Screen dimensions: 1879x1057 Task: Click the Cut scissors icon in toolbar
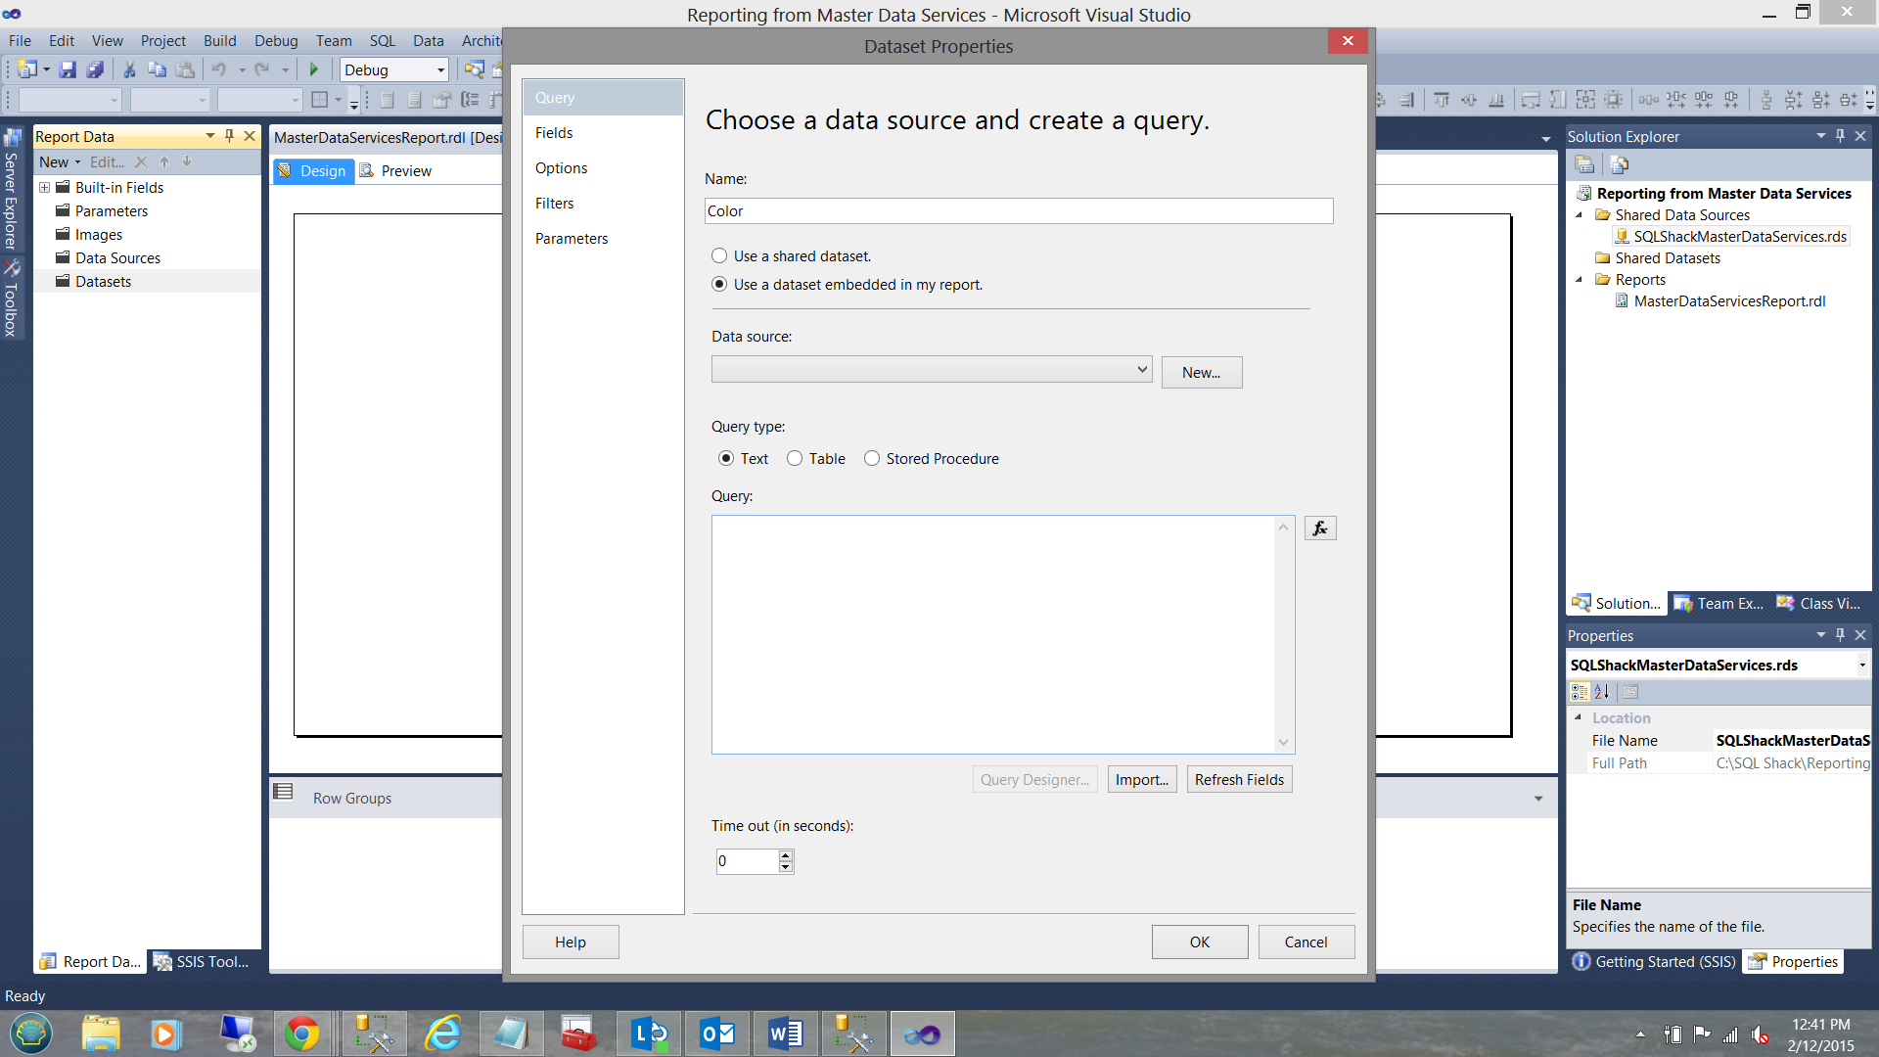coord(128,69)
